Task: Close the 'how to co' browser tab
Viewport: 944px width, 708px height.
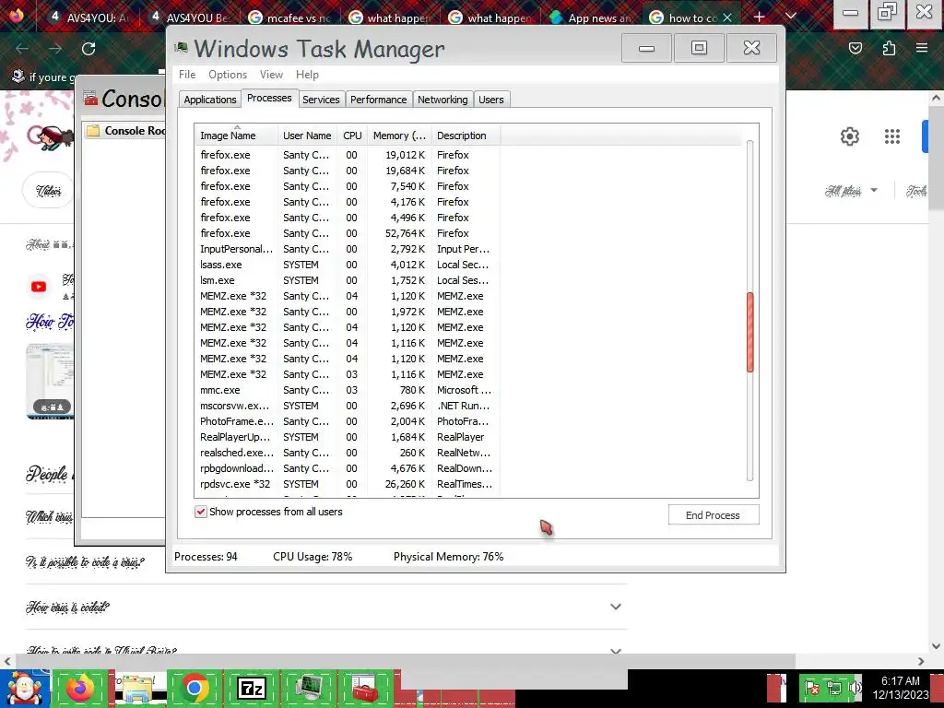Action: coord(727,18)
